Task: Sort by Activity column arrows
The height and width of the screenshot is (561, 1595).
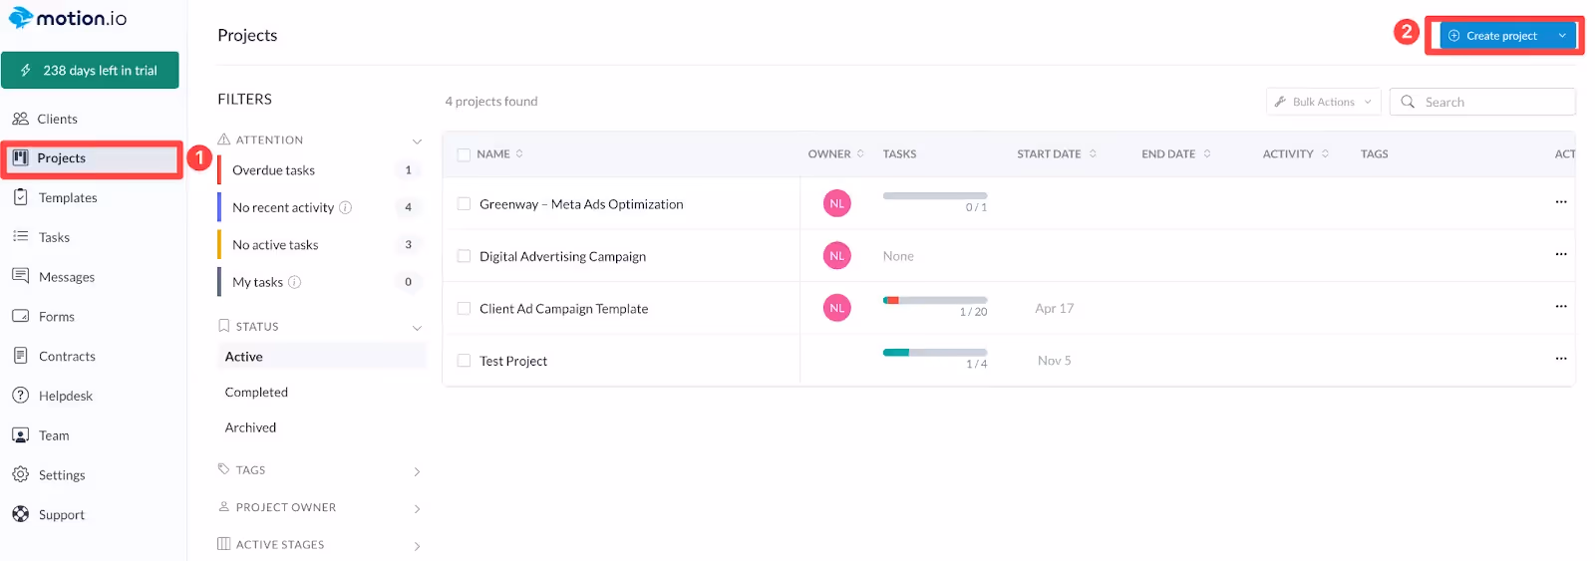Action: tap(1325, 153)
